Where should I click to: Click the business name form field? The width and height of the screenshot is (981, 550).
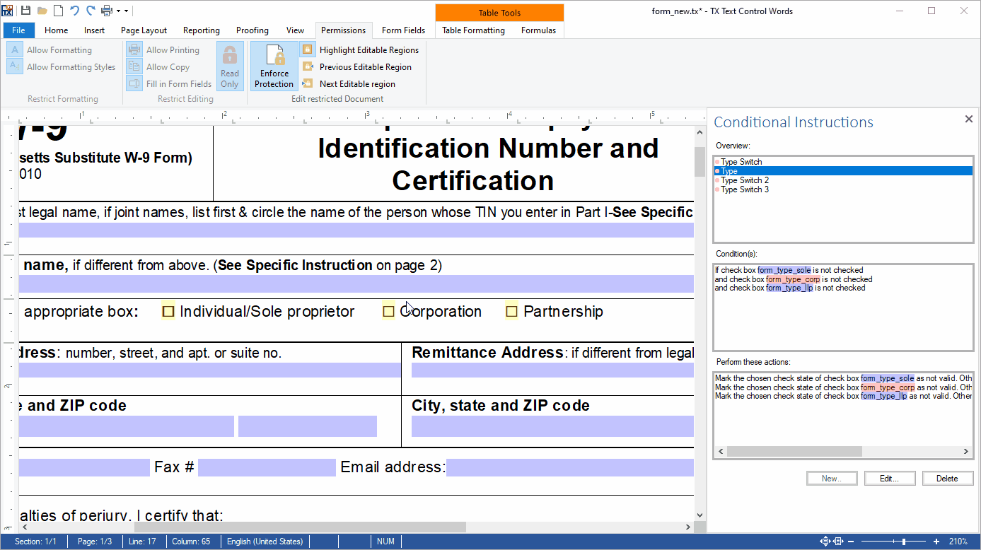pos(356,284)
